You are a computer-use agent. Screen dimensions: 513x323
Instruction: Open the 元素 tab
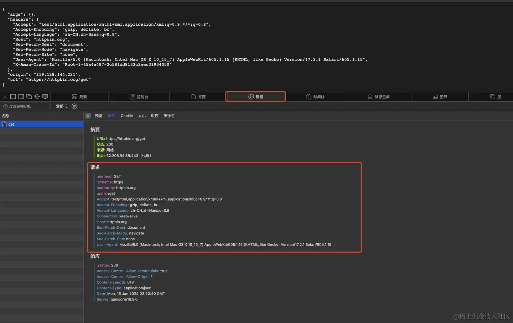(79, 97)
